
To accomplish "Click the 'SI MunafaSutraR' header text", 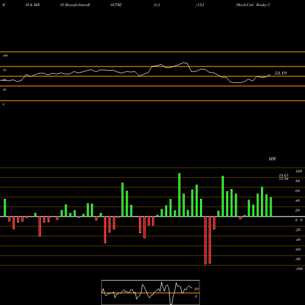I will 75,5.
